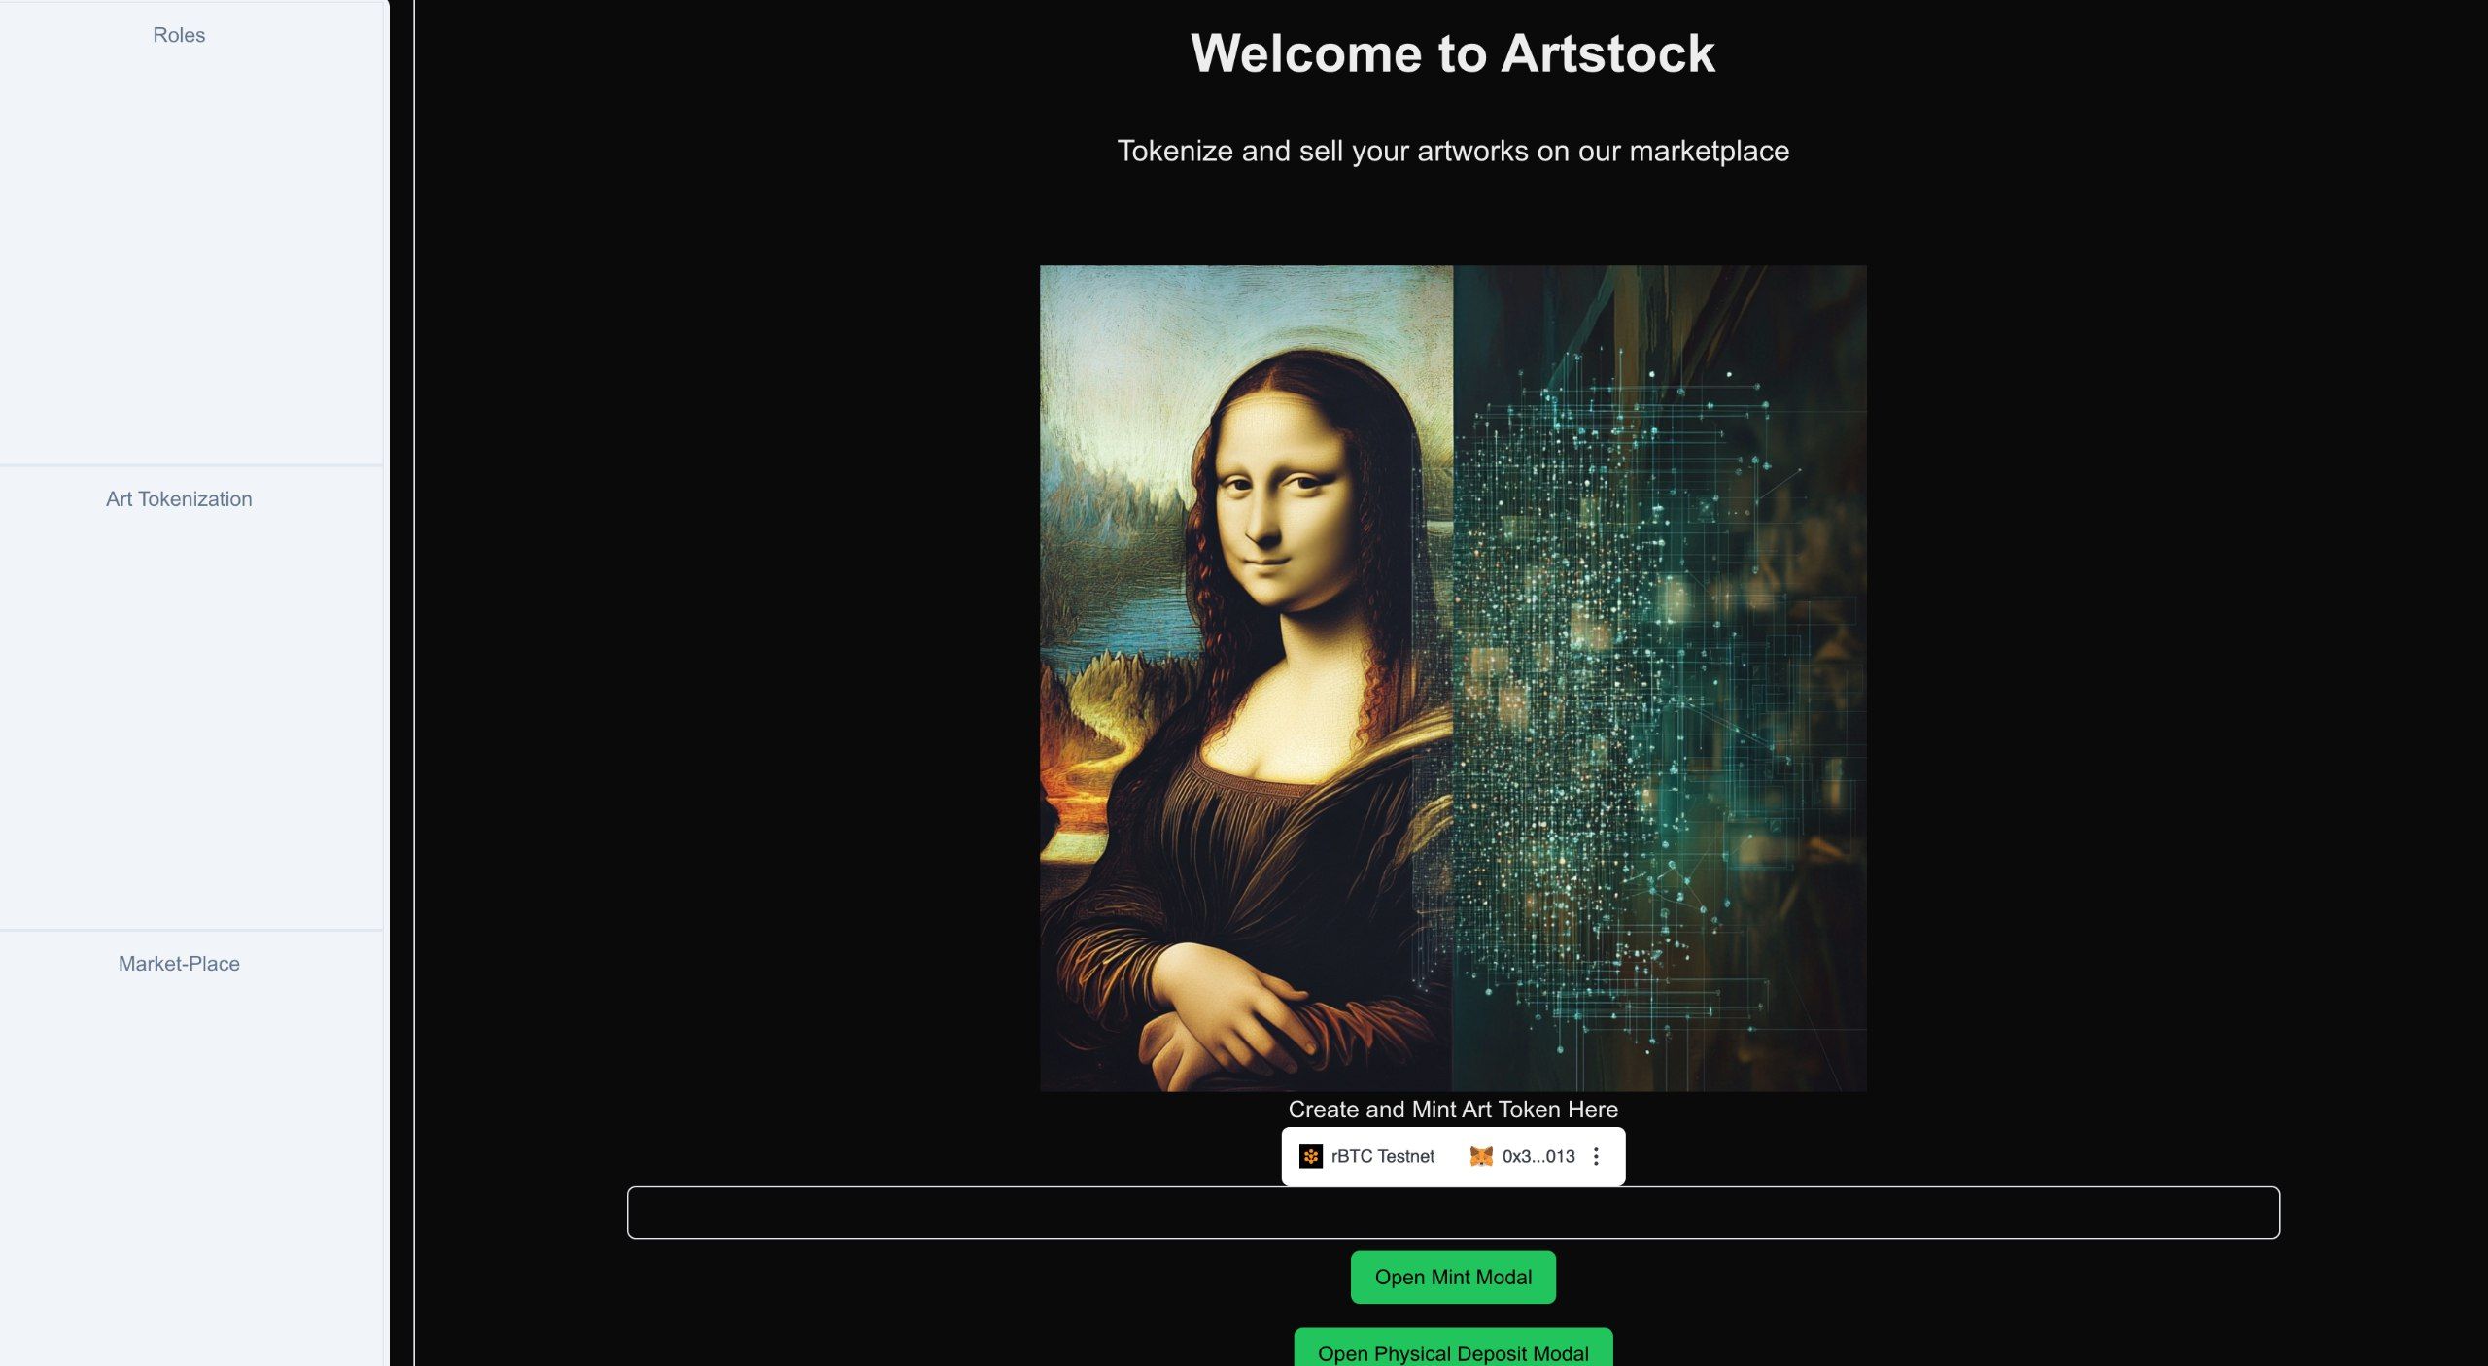The width and height of the screenshot is (2488, 1366).
Task: Click the Mona Lisa artwork image
Action: 1453,678
